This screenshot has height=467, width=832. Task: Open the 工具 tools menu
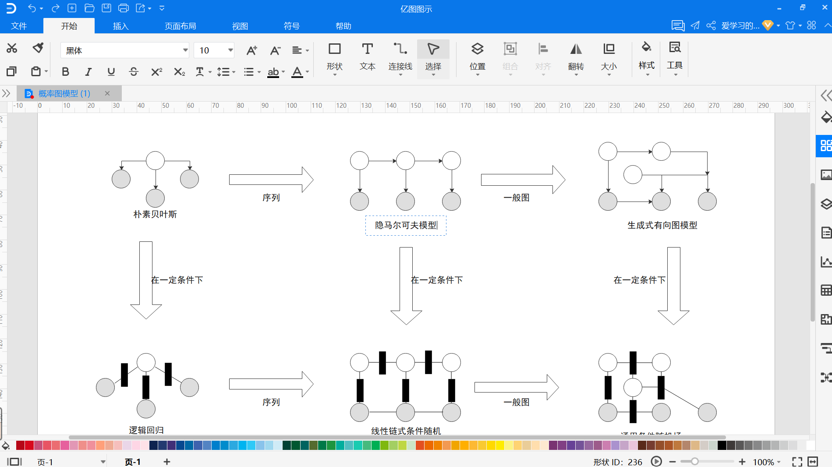click(675, 58)
